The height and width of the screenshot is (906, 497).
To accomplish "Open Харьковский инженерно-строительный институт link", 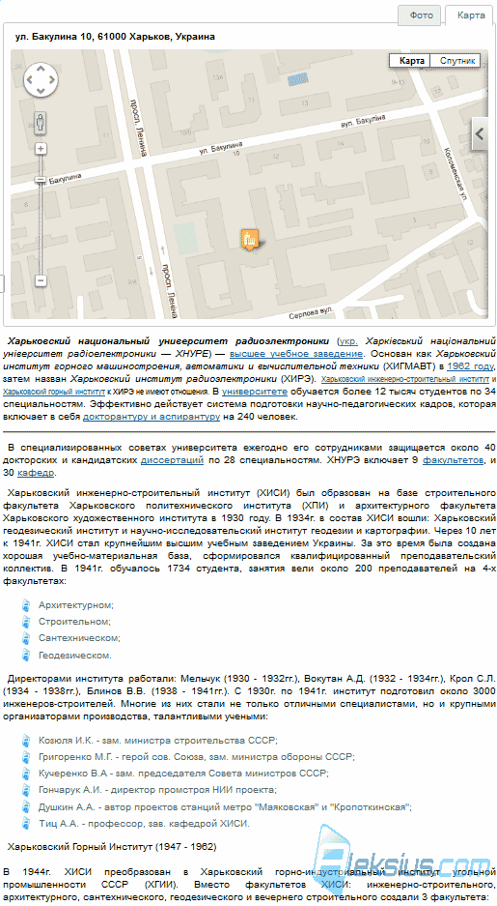I will tap(405, 379).
